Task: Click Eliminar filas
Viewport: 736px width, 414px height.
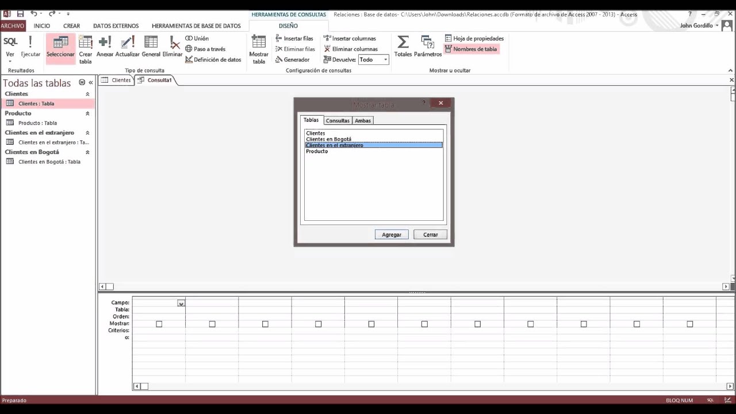Action: pos(295,49)
